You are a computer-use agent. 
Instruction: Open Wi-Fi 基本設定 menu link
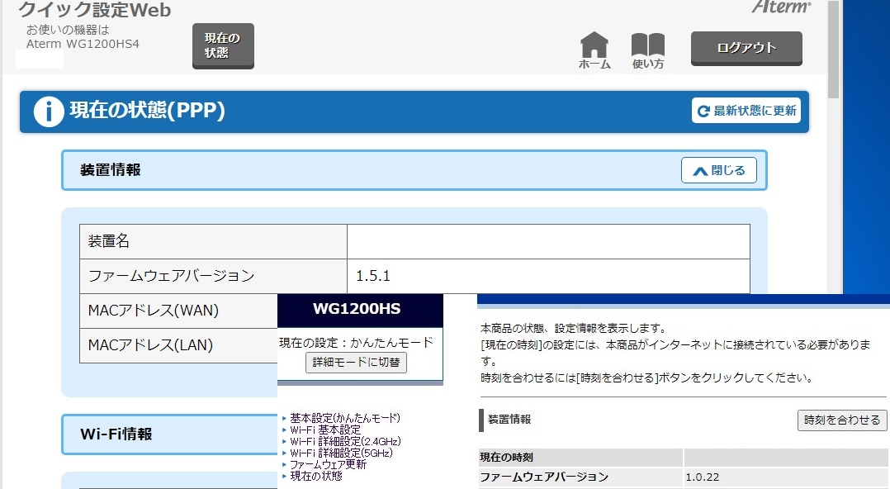coord(325,430)
